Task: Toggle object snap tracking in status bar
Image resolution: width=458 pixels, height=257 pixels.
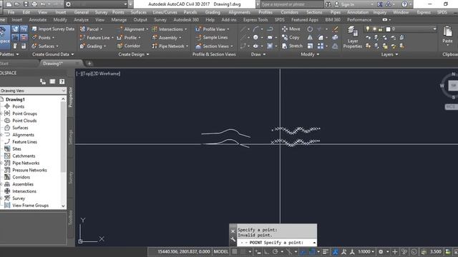Action: 303,251
